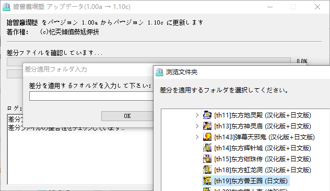The image size is (330, 191).
Task: Expand the [th11]东方地灵殿 folder
Action: [x=197, y=115]
